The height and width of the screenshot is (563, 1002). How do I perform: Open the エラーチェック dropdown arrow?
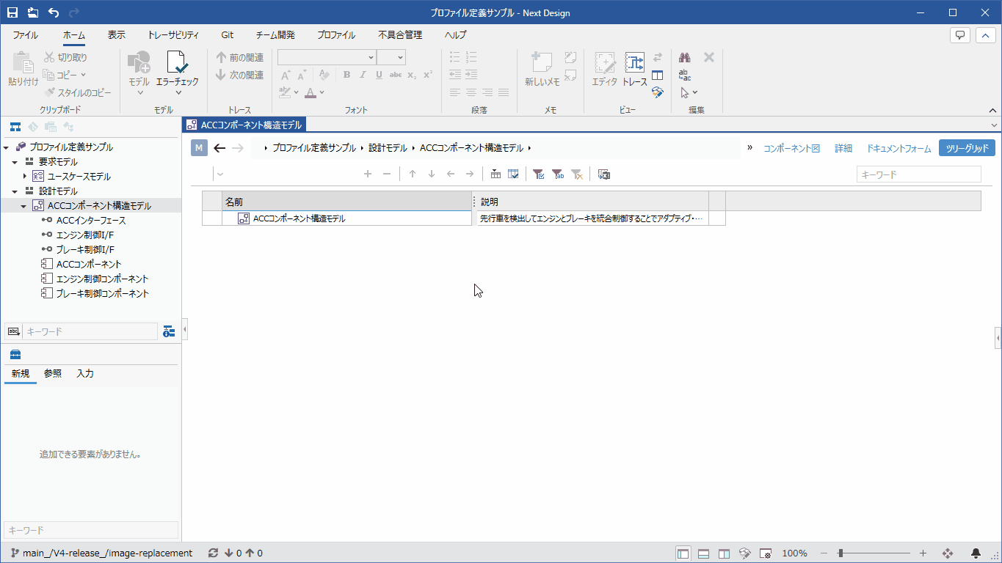(177, 92)
